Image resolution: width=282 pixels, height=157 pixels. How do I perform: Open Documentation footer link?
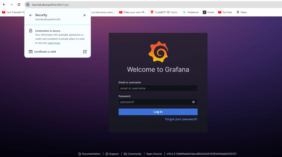(x=90, y=154)
